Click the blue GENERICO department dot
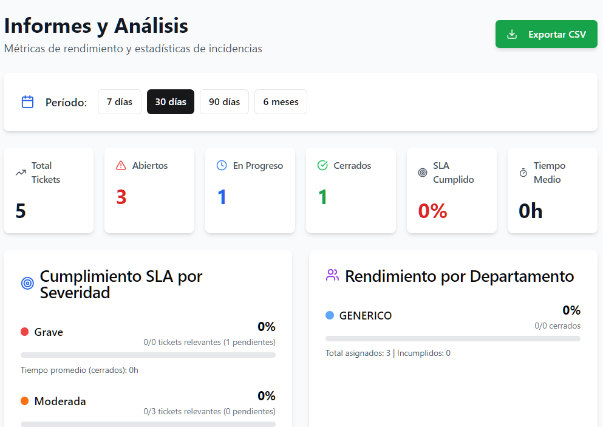603x427 pixels. (x=330, y=316)
